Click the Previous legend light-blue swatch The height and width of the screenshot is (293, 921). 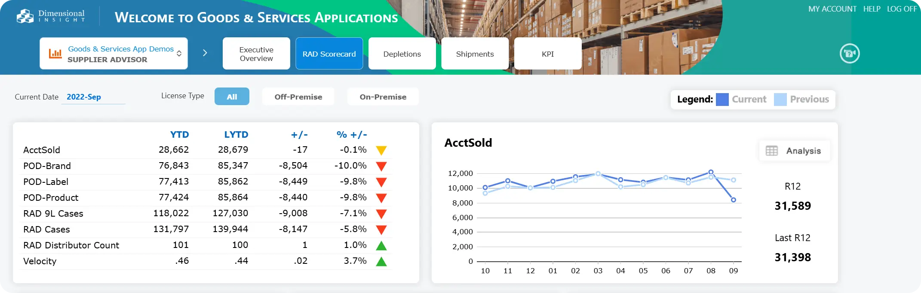coord(780,100)
